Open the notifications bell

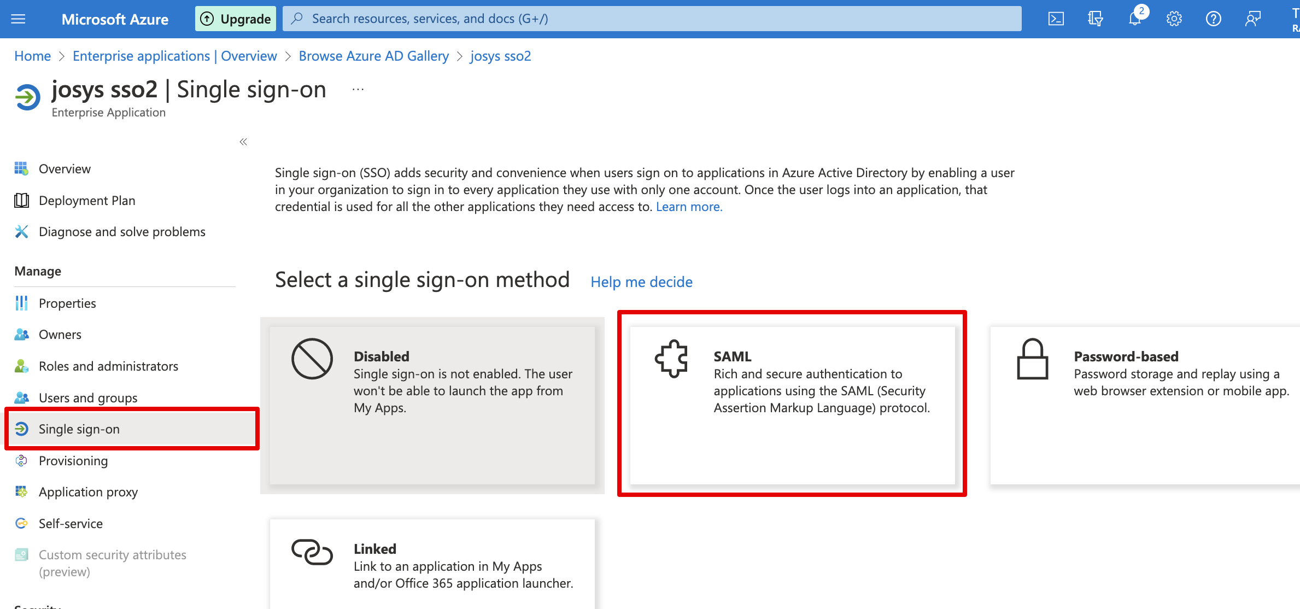click(x=1134, y=19)
